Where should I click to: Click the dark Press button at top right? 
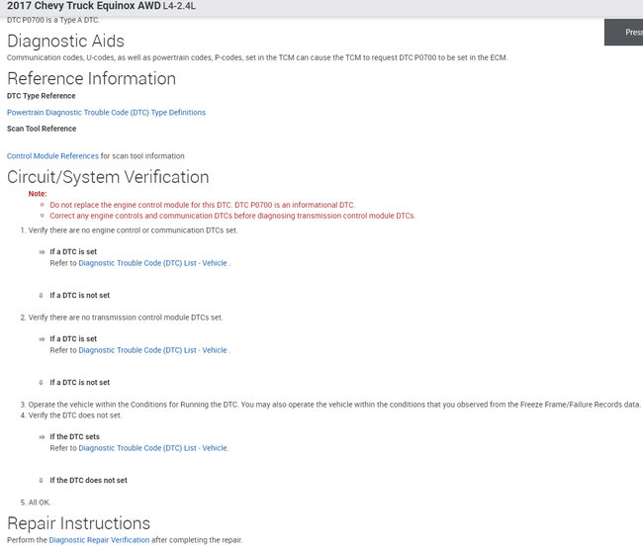click(x=624, y=32)
